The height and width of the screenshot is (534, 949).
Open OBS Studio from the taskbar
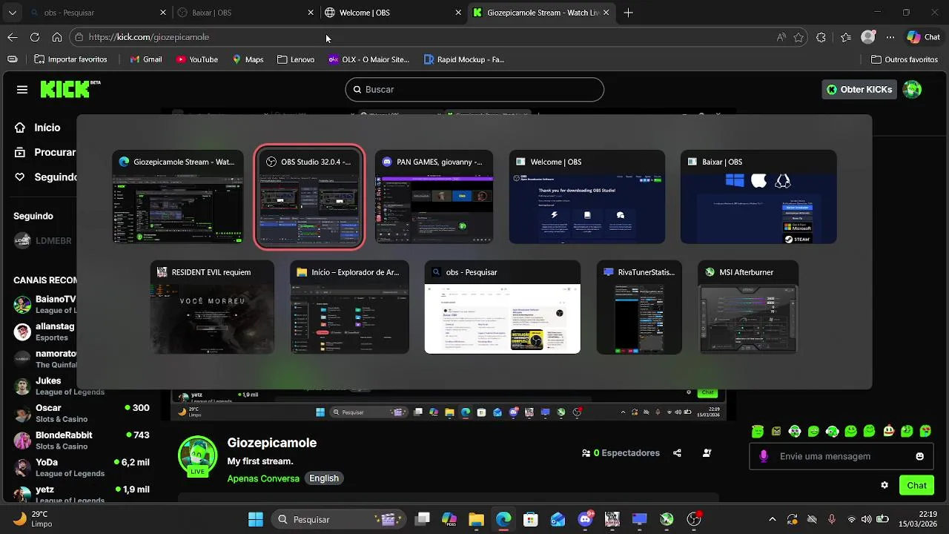click(x=694, y=519)
